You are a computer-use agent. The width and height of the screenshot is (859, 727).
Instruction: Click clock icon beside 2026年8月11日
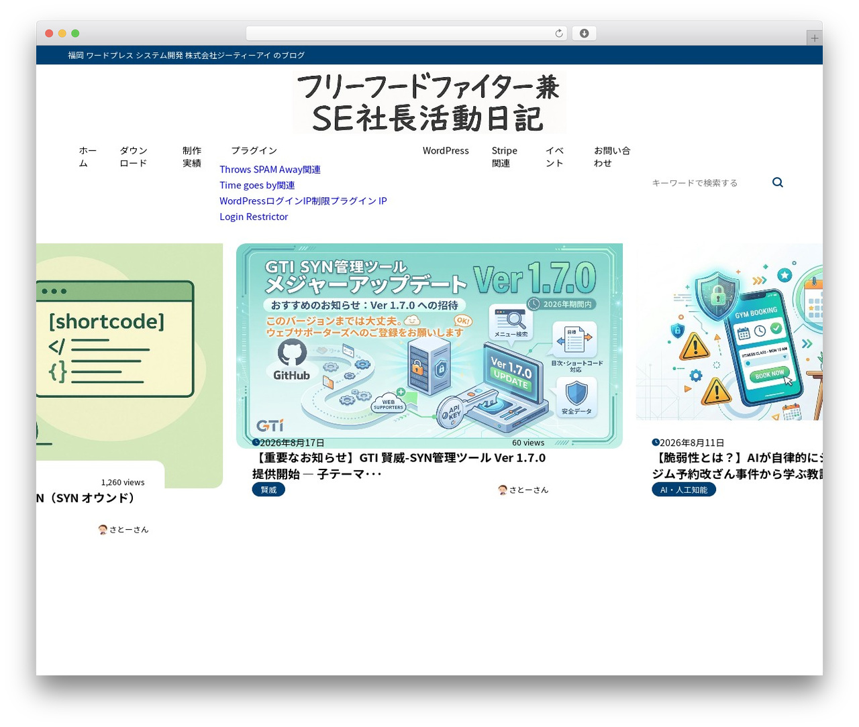(656, 442)
